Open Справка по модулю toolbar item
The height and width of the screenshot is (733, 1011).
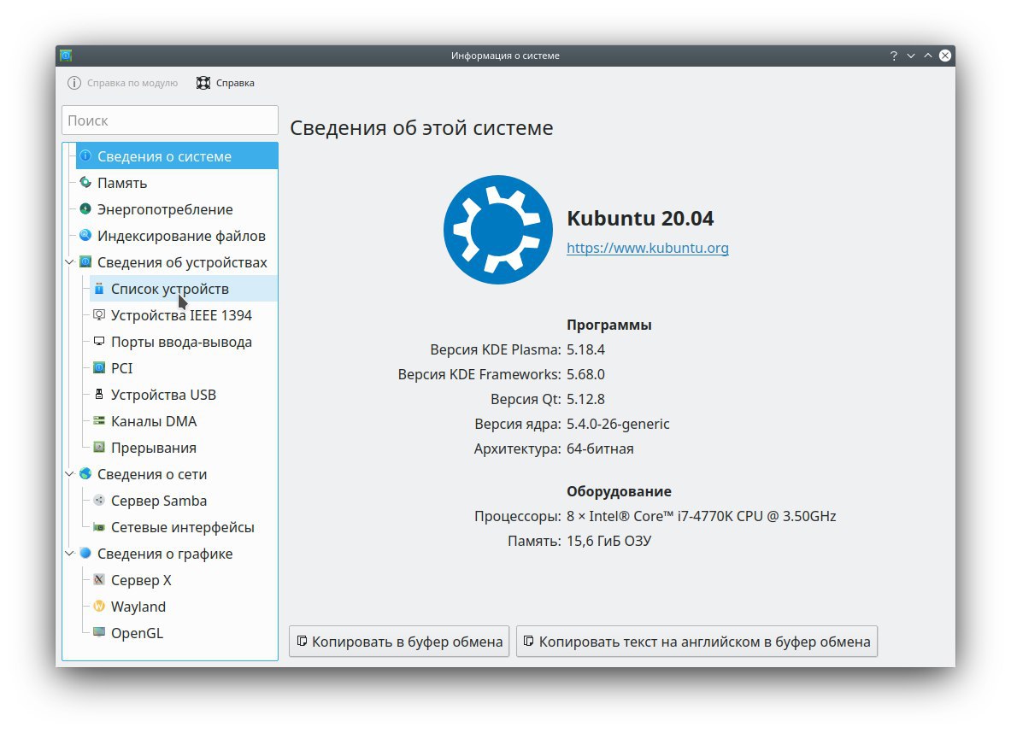pos(122,83)
